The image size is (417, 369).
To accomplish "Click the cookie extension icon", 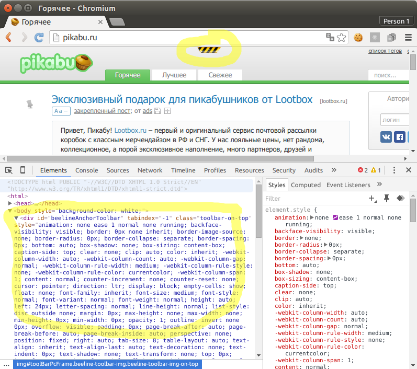I will (x=358, y=37).
